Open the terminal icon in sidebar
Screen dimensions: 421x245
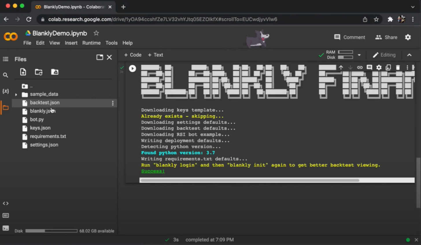coord(5,228)
